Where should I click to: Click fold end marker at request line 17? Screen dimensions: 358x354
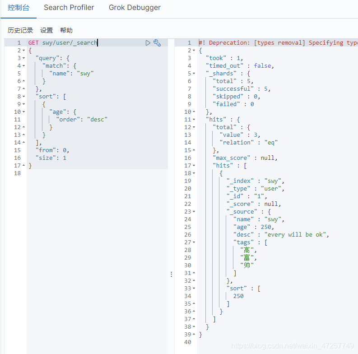[24, 165]
